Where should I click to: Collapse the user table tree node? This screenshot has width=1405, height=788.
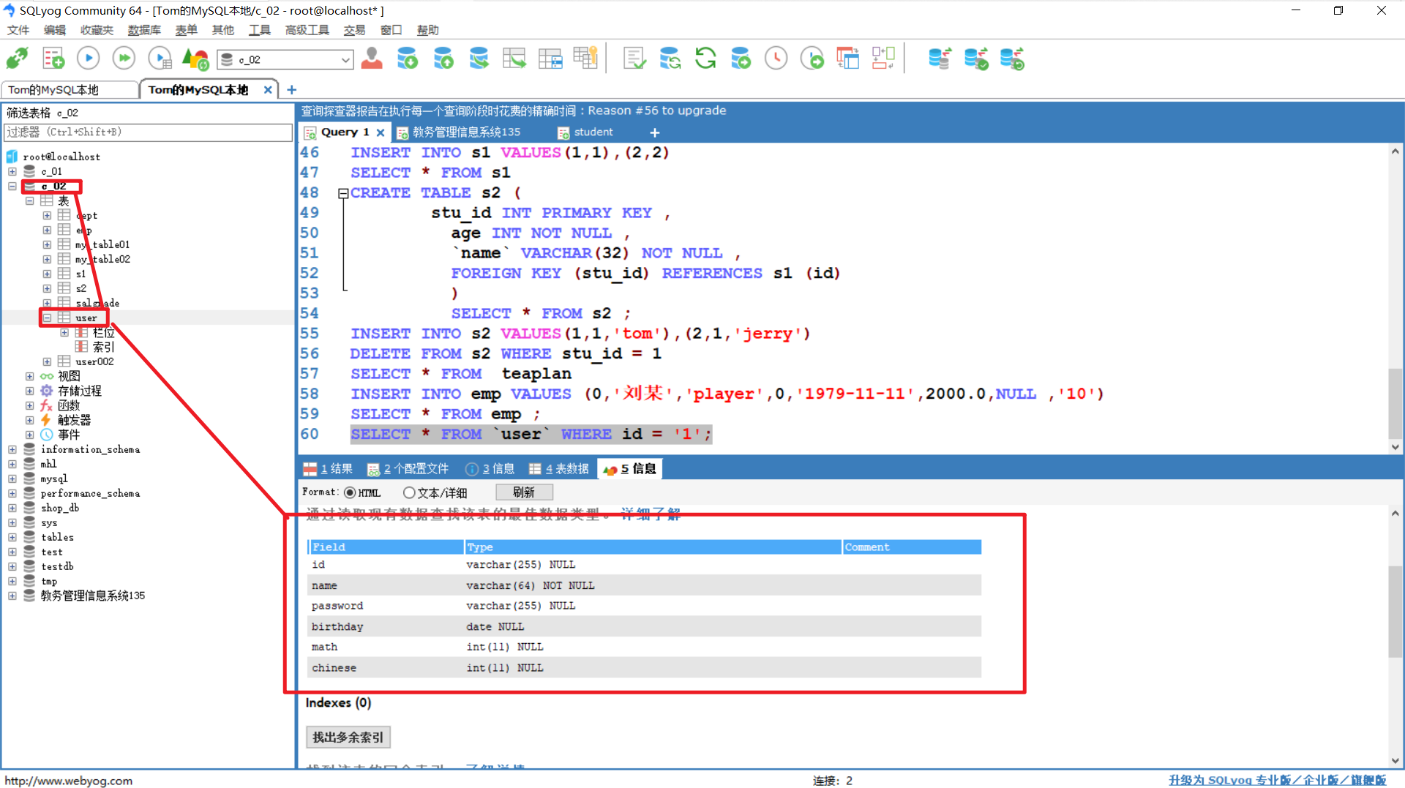coord(47,318)
